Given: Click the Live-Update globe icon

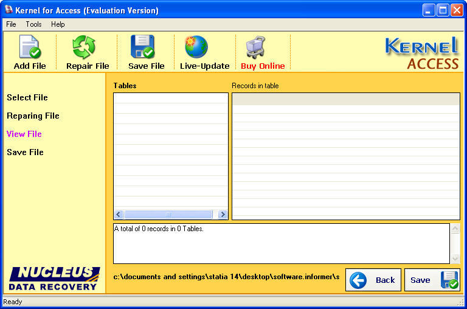Looking at the screenshot, I should click(196, 47).
